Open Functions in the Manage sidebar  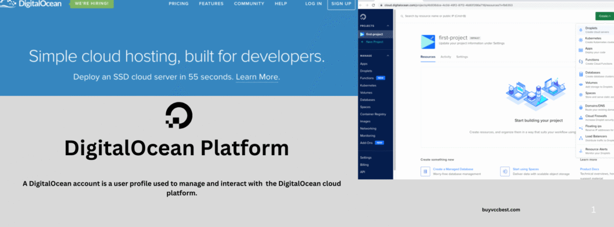pyautogui.click(x=367, y=78)
